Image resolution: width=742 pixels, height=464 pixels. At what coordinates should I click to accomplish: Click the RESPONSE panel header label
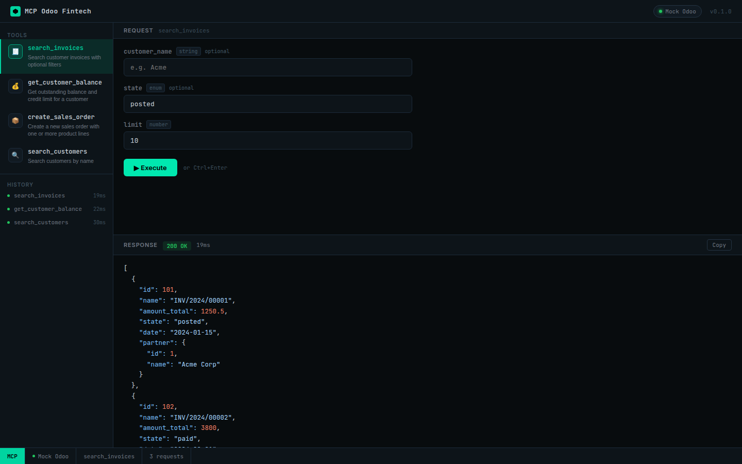pos(140,245)
